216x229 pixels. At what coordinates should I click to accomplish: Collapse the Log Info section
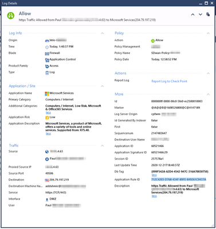[103, 33]
